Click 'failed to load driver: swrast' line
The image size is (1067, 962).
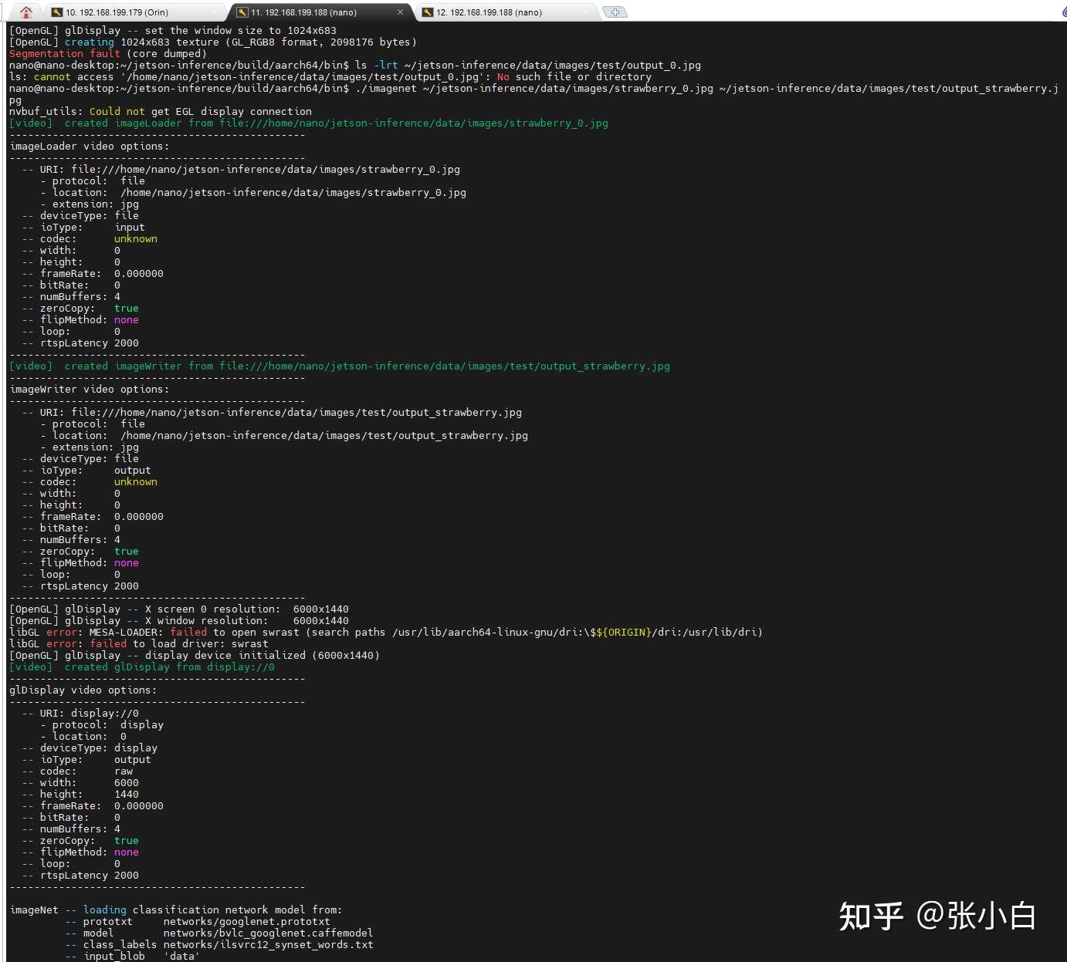click(139, 643)
